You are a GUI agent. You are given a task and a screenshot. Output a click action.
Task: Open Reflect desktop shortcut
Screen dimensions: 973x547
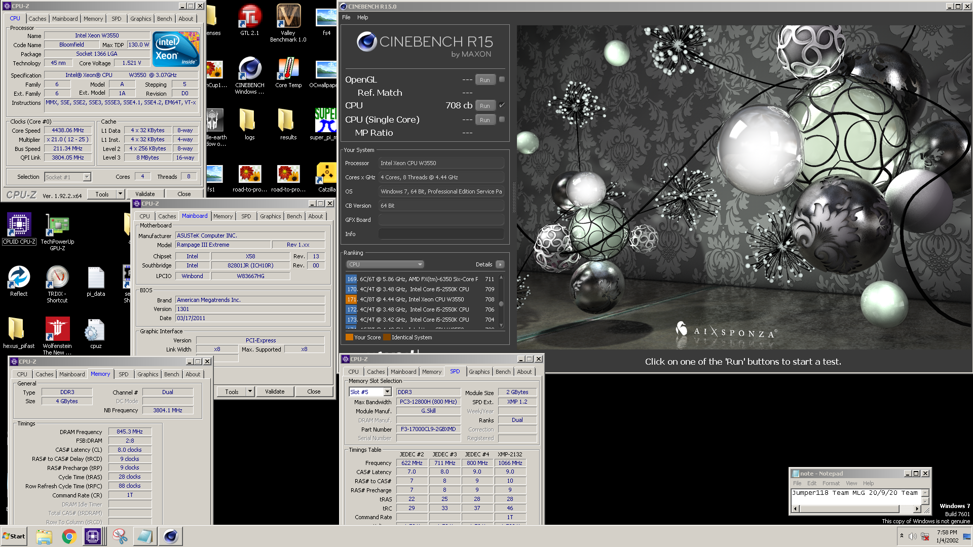(x=19, y=281)
